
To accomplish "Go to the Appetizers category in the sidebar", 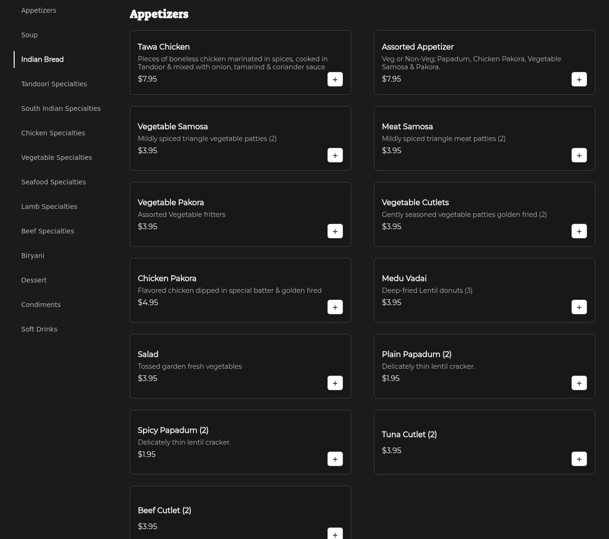I will coord(39,10).
